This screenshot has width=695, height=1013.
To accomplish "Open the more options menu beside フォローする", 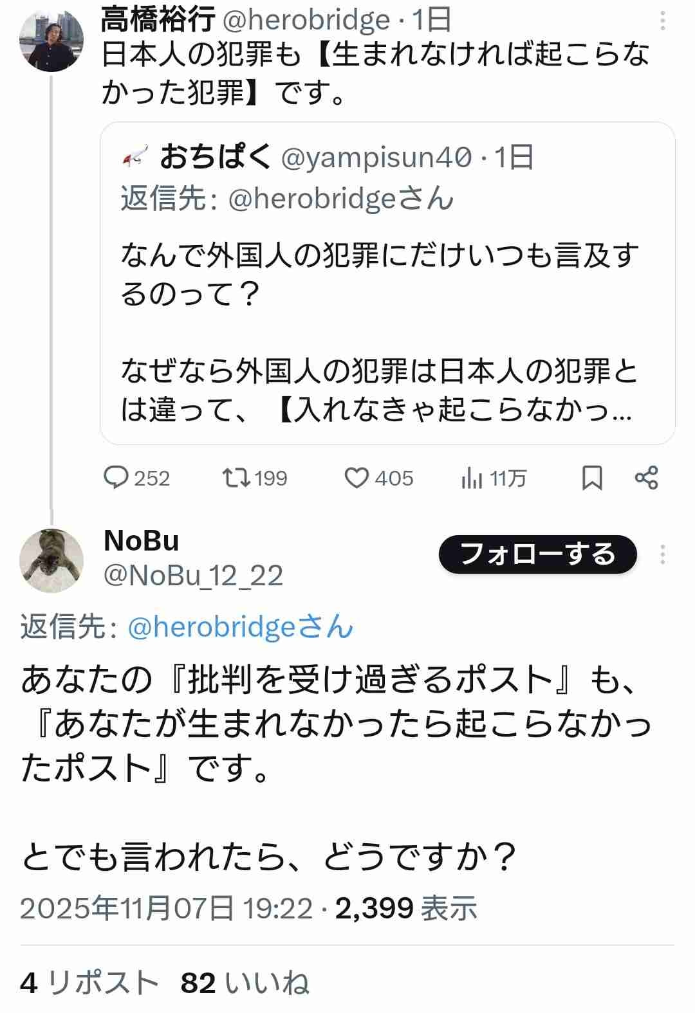I will (x=663, y=554).
